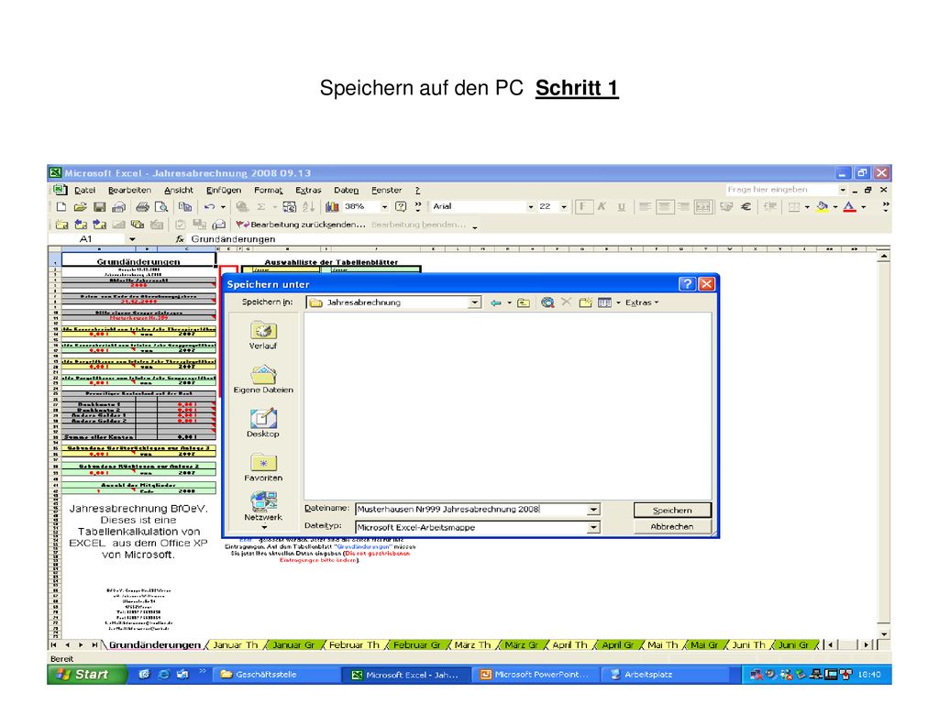Switch to the Februar Gr sheet tab

417,644
